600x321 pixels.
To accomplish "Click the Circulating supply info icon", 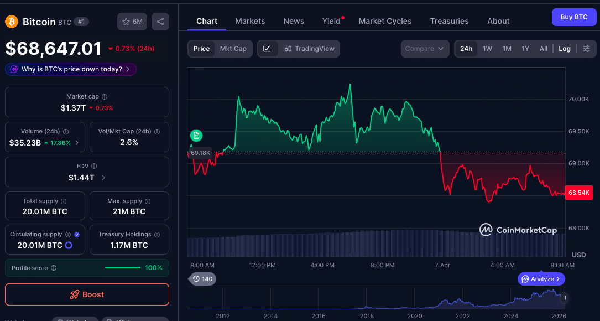I will [x=68, y=235].
